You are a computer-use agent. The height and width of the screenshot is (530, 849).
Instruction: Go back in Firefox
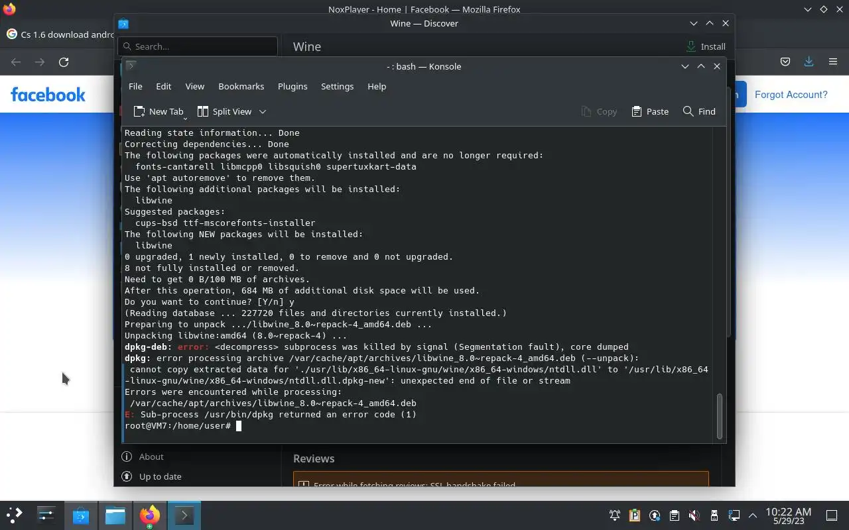tap(16, 62)
